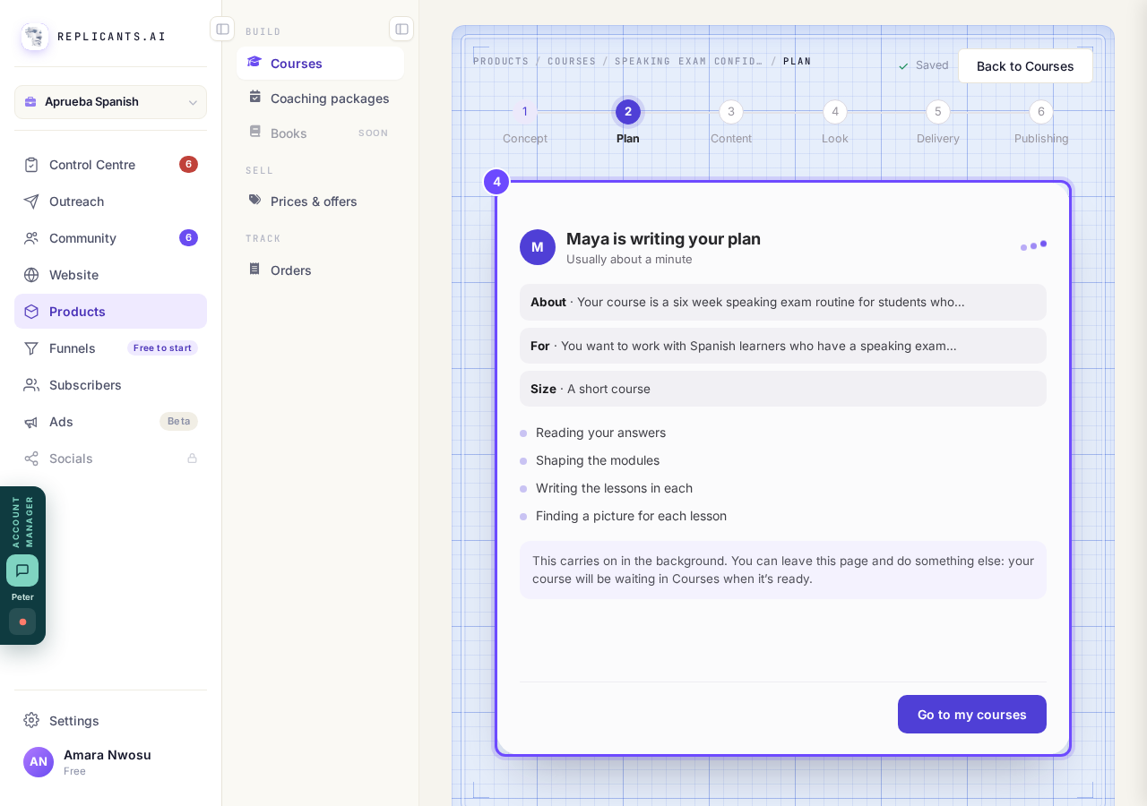Click the Settings gear icon
Screen dimensions: 1147x806
tap(31, 721)
